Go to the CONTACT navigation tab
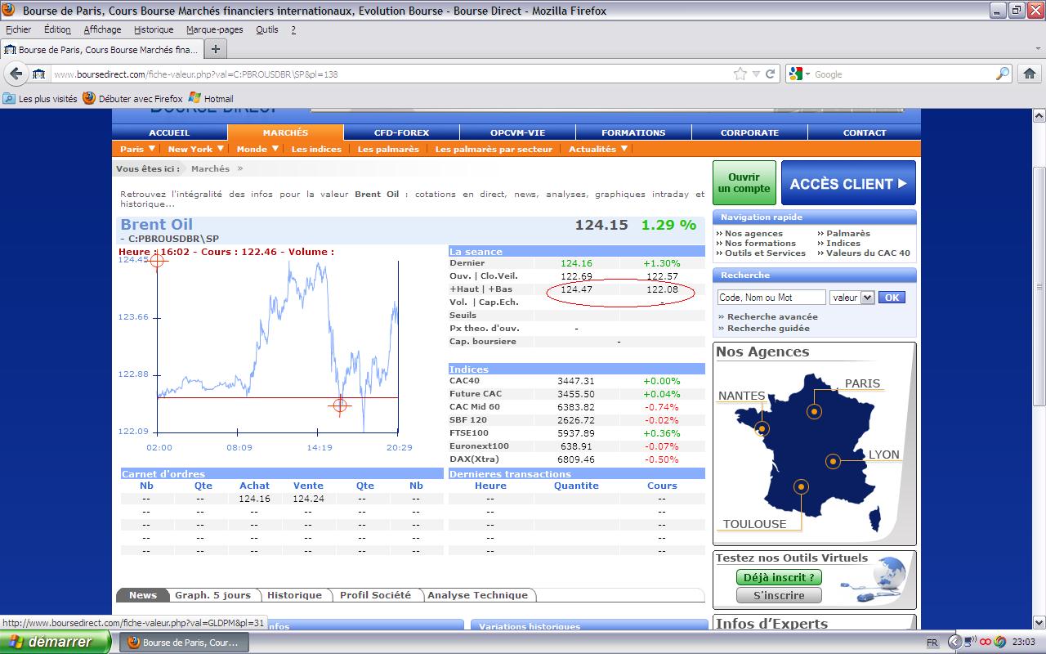Screen dimensions: 1046x654 [865, 132]
